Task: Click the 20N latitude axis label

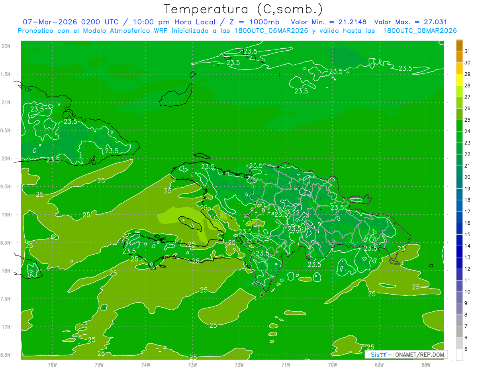Action: coord(6,158)
